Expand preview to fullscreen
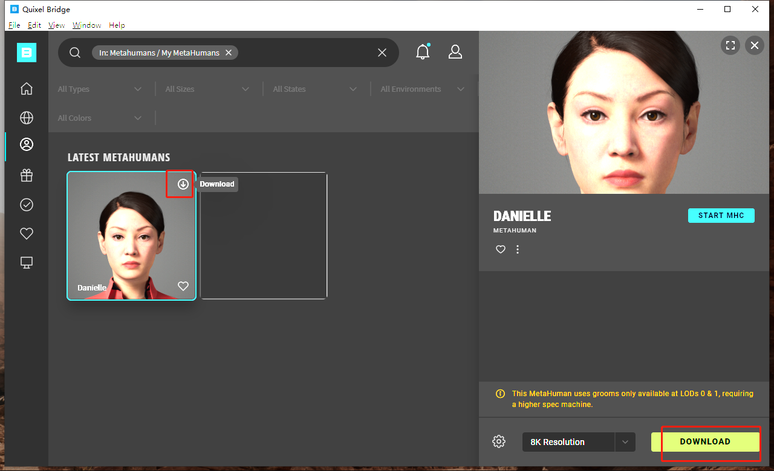Viewport: 774px width, 471px height. point(730,45)
